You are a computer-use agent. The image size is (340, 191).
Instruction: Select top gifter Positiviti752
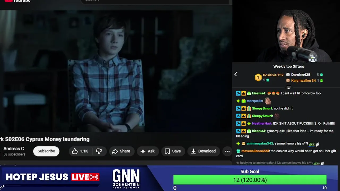(x=273, y=75)
